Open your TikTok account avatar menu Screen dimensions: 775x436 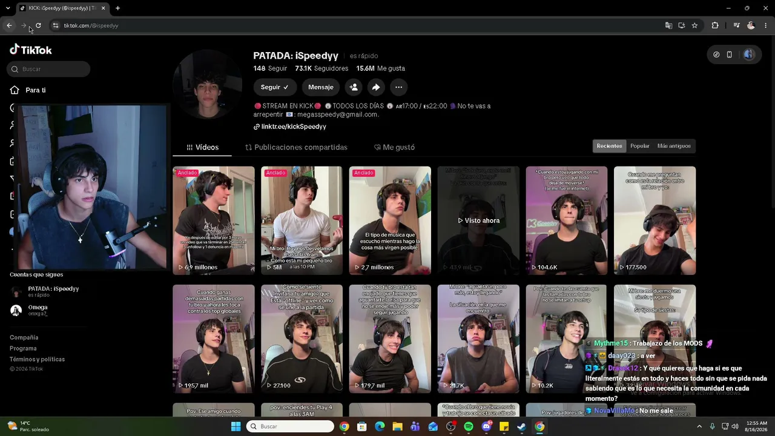point(749,54)
